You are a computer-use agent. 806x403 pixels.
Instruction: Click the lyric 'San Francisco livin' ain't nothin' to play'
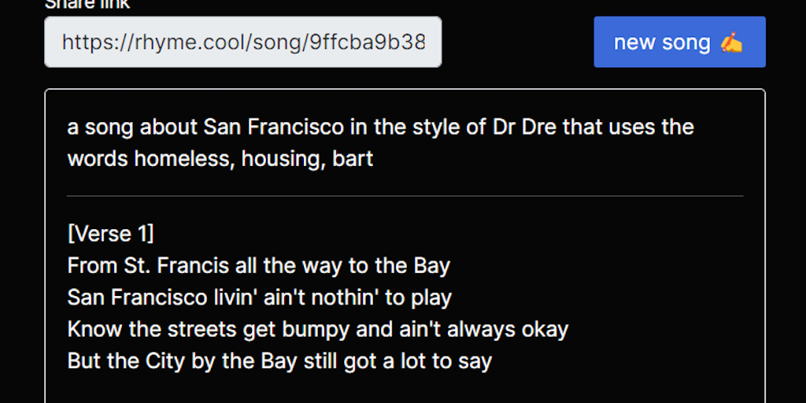[259, 297]
